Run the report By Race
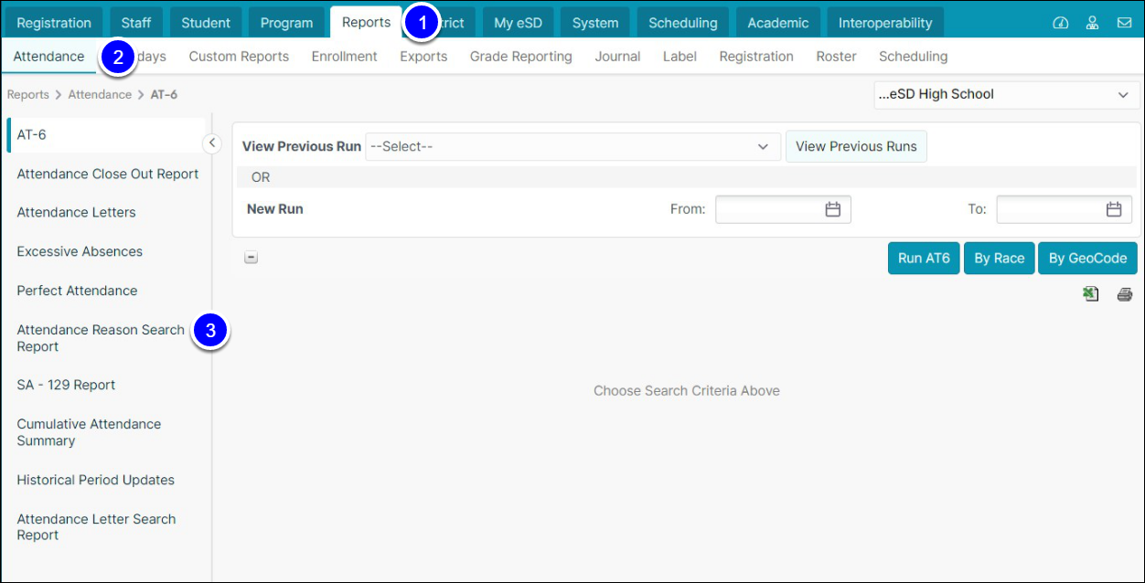This screenshot has width=1145, height=583. [x=999, y=259]
